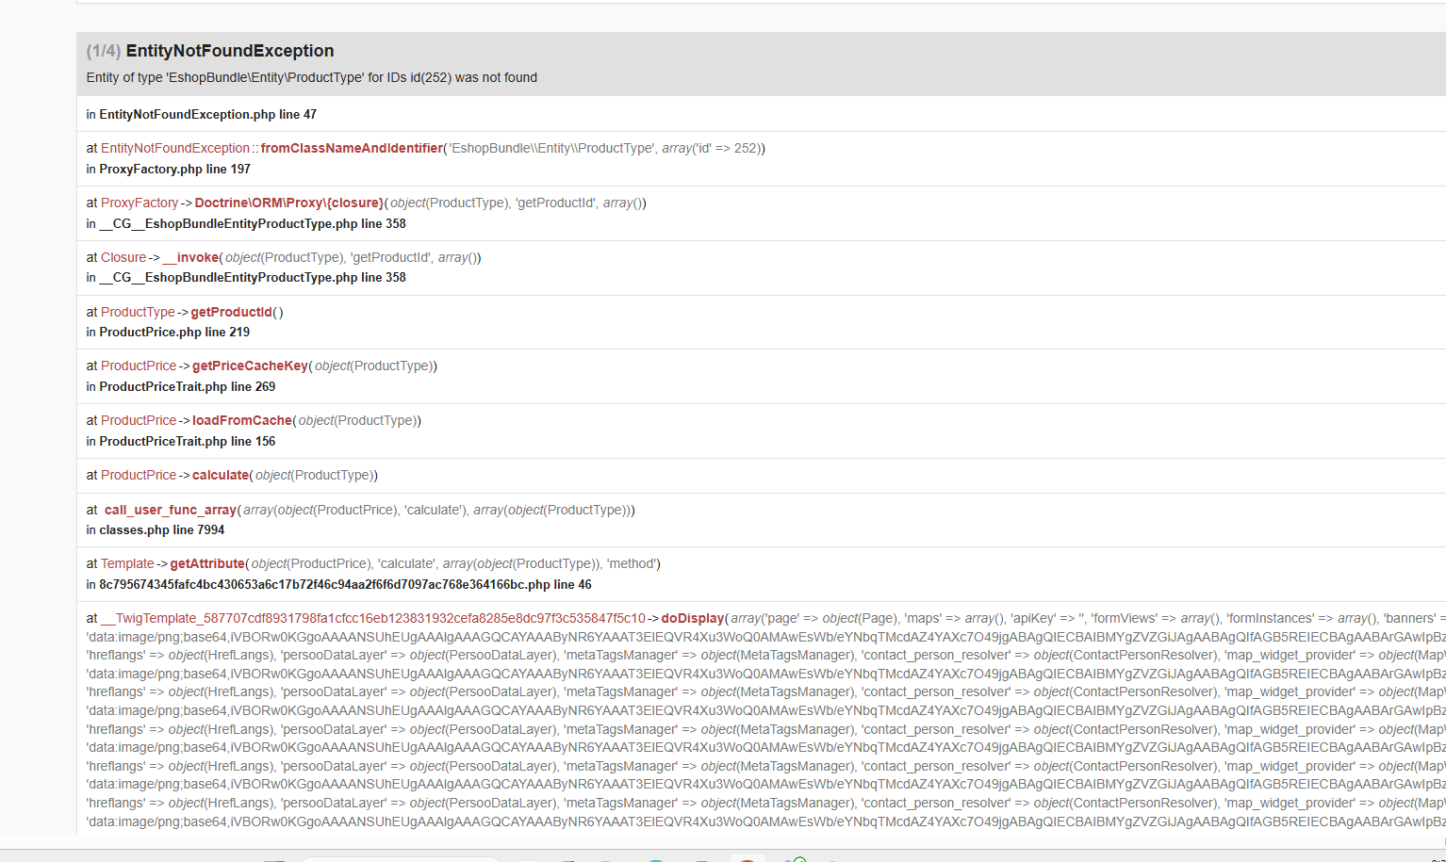Click the calculate method name
This screenshot has height=862, width=1446.
[221, 475]
